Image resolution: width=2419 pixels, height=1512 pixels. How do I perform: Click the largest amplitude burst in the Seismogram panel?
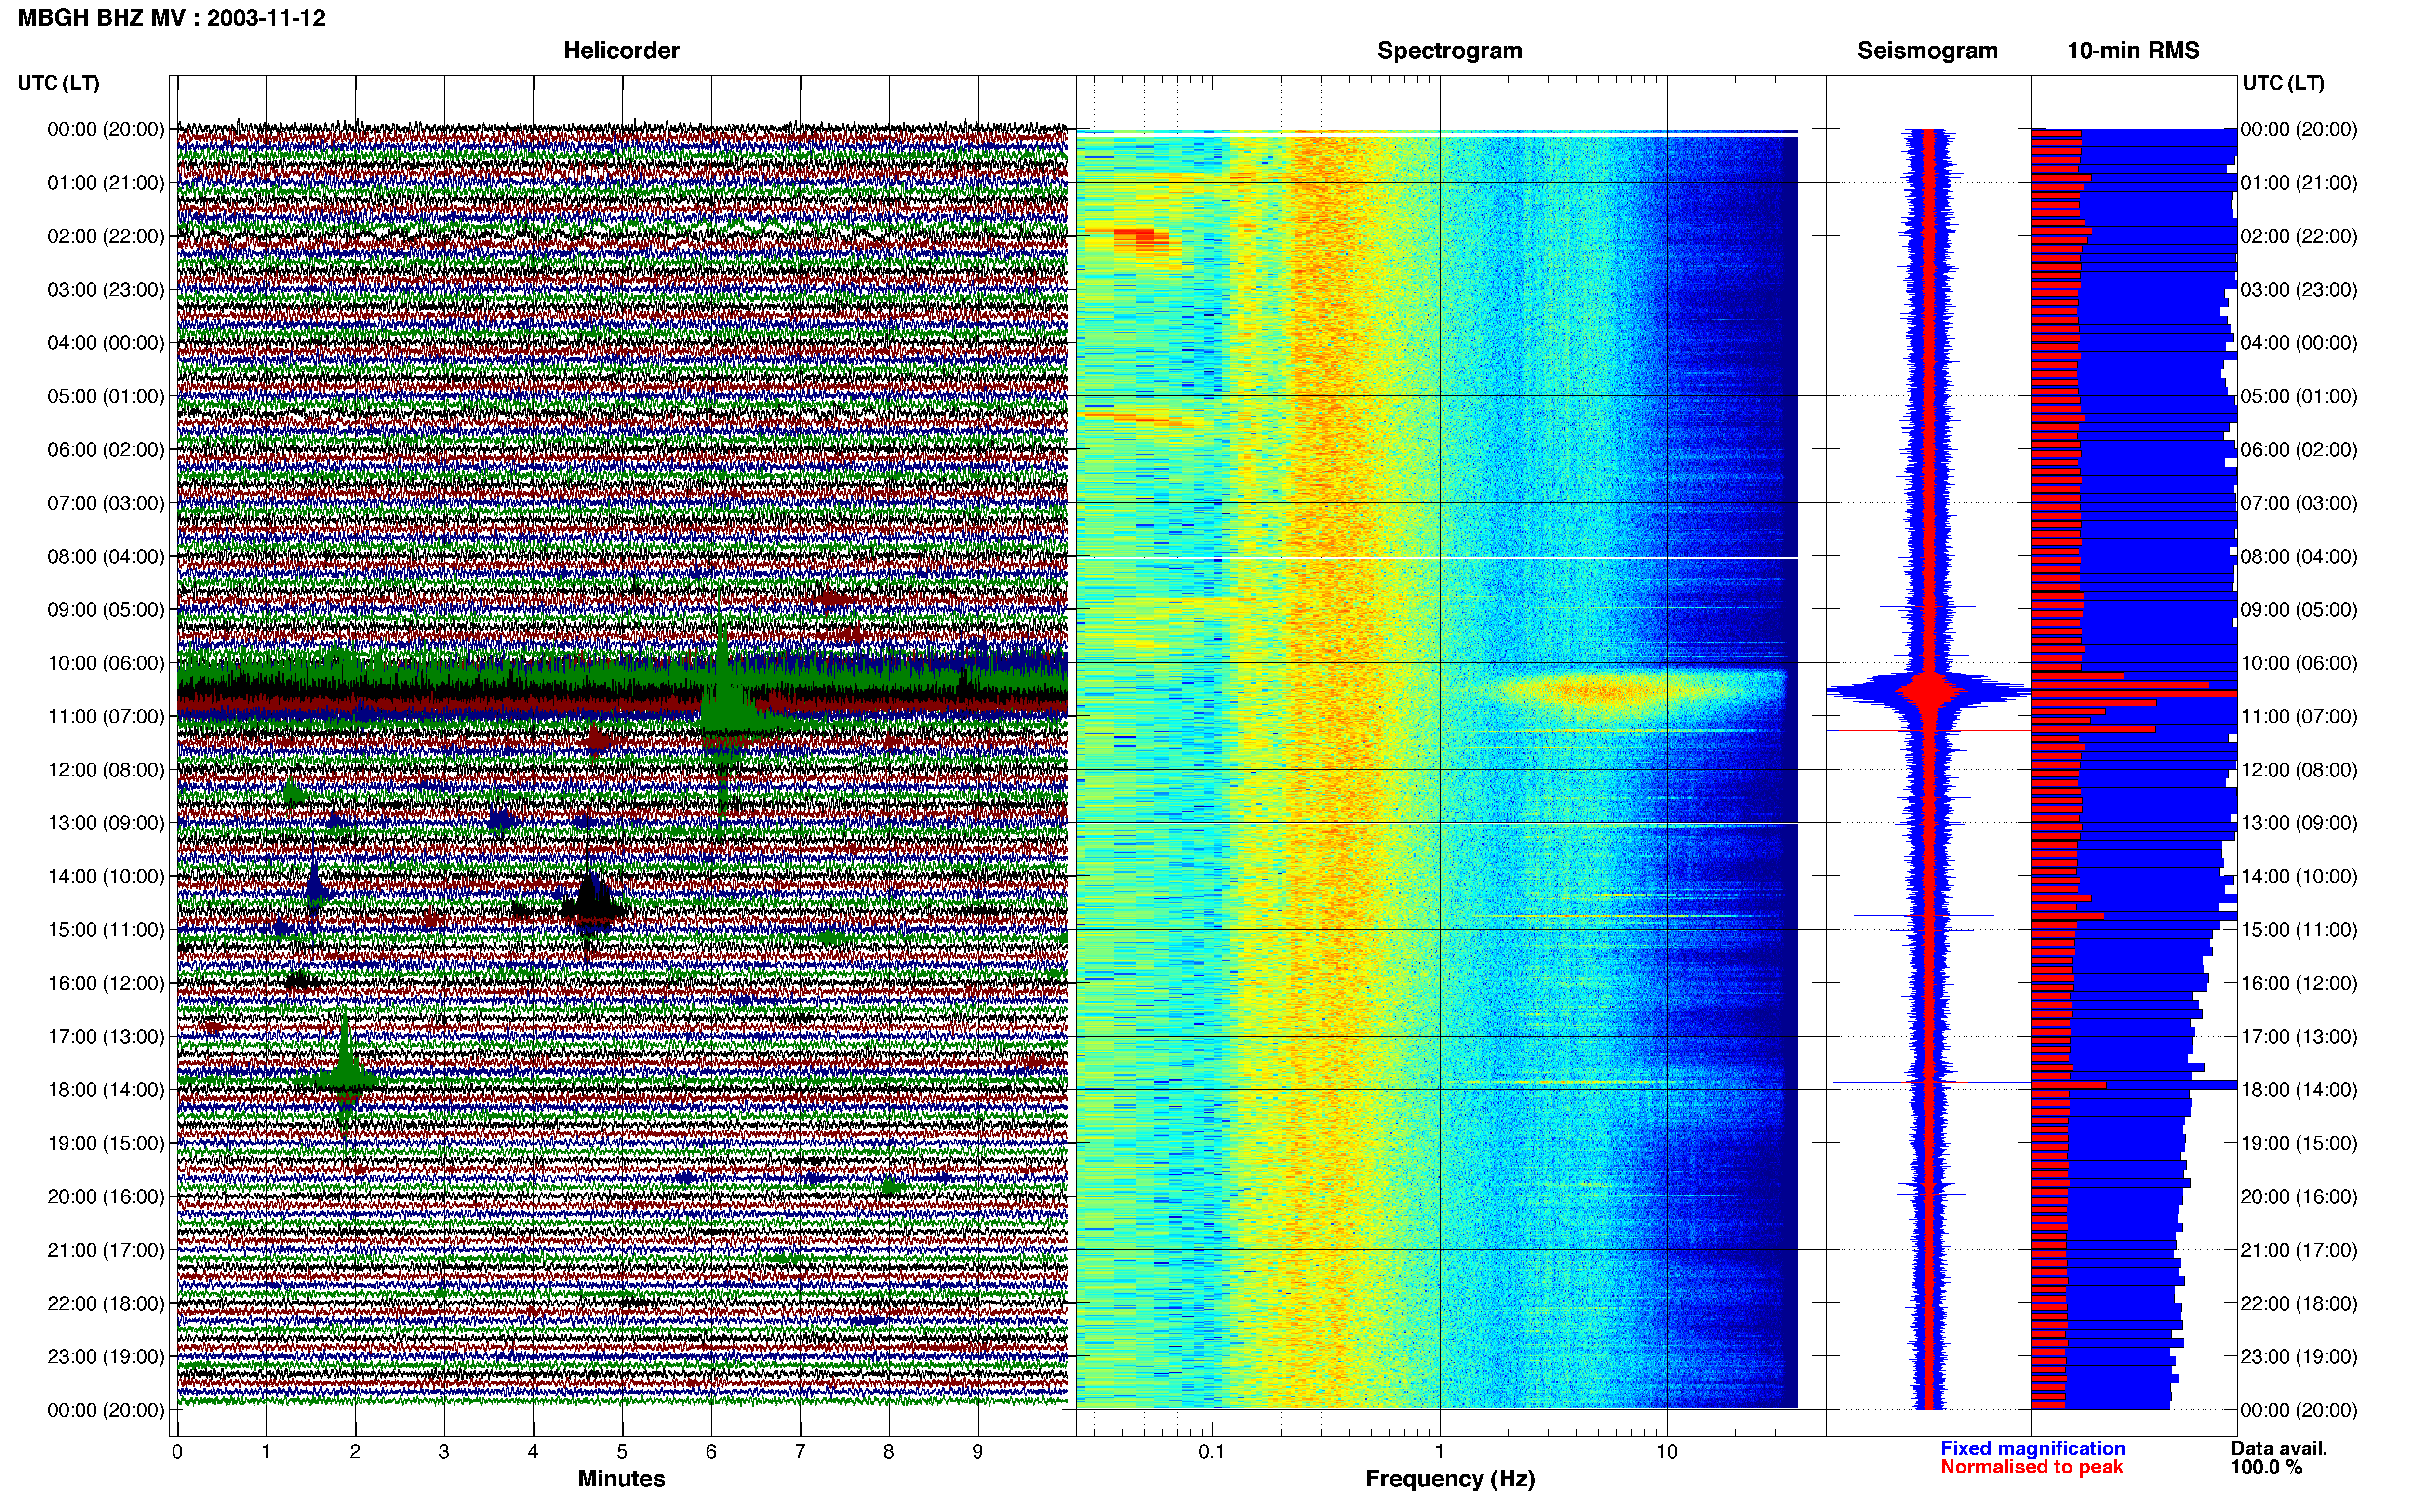tap(1929, 691)
